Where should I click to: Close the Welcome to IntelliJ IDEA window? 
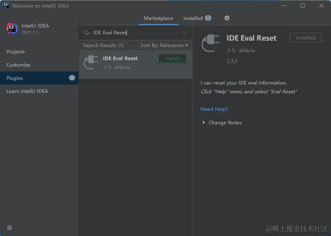pos(321,6)
